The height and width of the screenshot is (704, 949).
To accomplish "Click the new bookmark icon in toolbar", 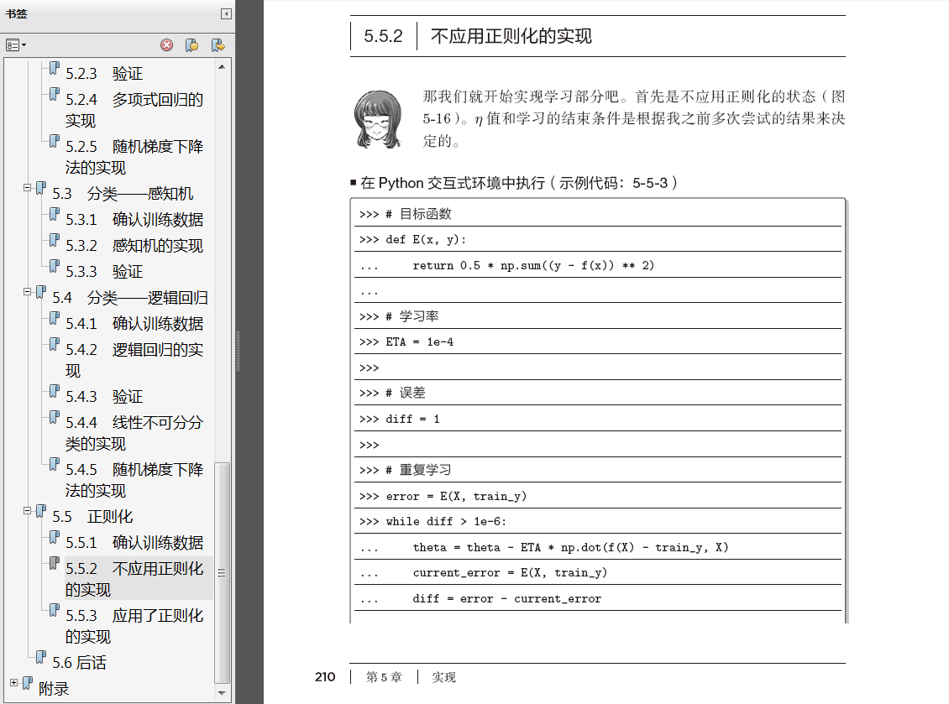I will (x=191, y=44).
